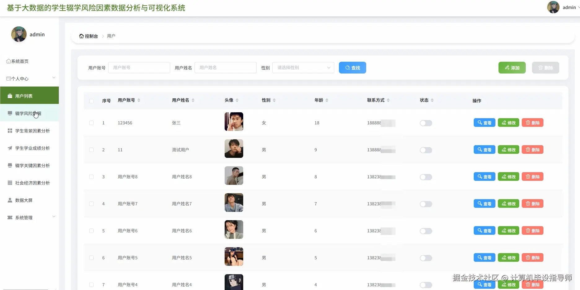580x290 pixels.
Task: Click the monitor icon beside 辍学关键因素分析
Action: [x=10, y=166]
